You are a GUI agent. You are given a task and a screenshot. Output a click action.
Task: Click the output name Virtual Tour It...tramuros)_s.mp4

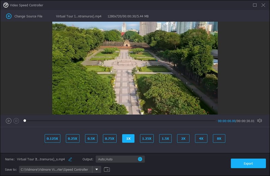click(41, 160)
